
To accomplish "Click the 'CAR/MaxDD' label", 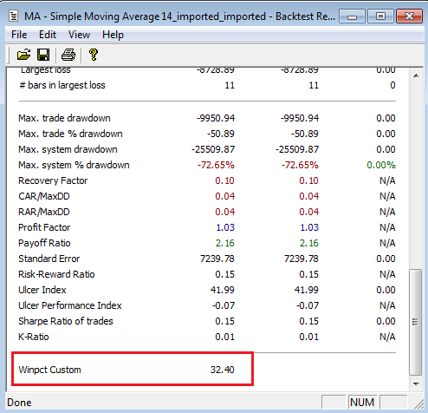I will [44, 196].
